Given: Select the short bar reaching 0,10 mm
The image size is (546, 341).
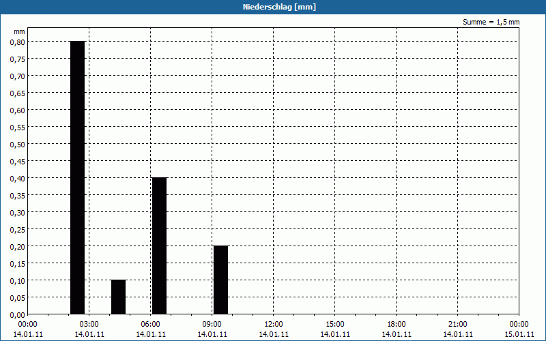Looking at the screenshot, I should coord(118,297).
